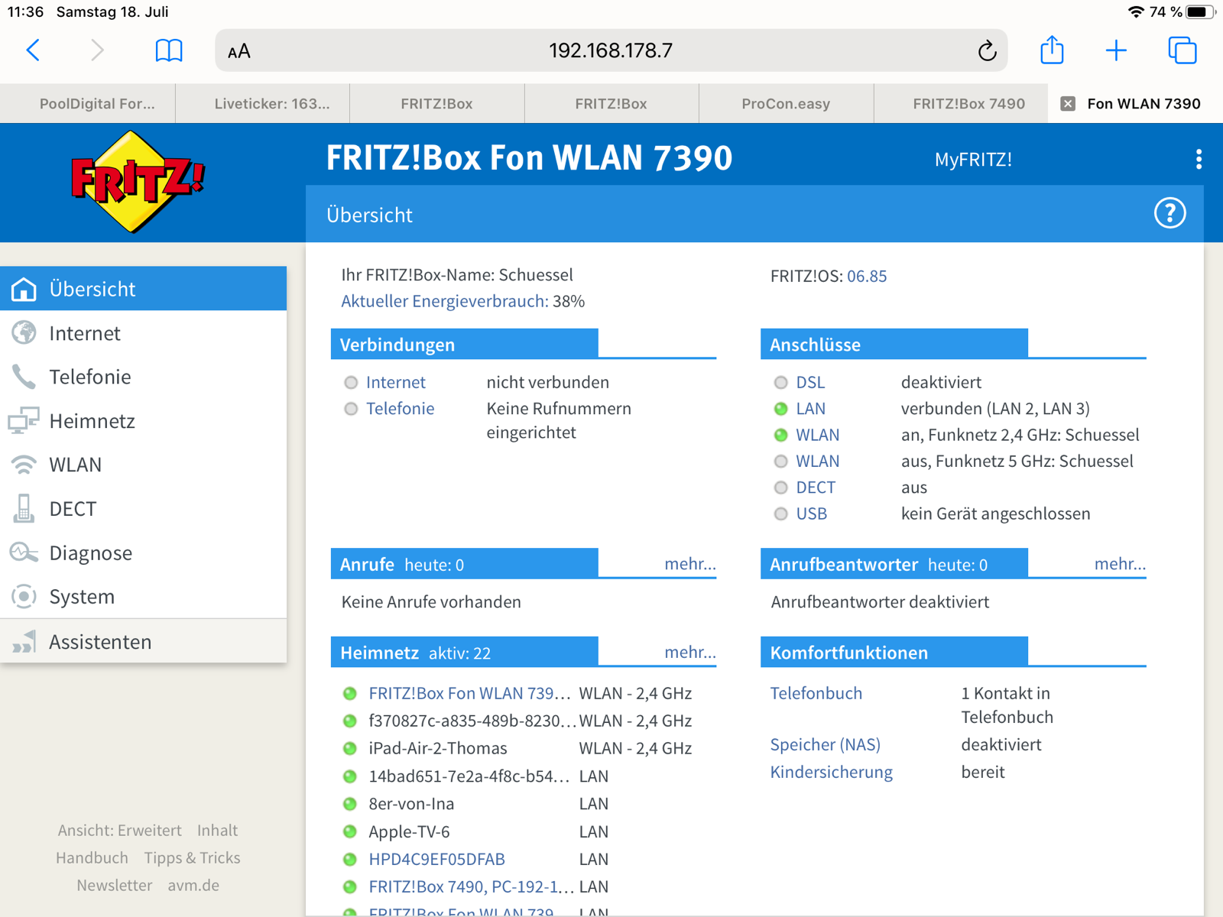The height and width of the screenshot is (917, 1223).
Task: Open Telefonie link under Verbindungen
Action: [x=400, y=408]
